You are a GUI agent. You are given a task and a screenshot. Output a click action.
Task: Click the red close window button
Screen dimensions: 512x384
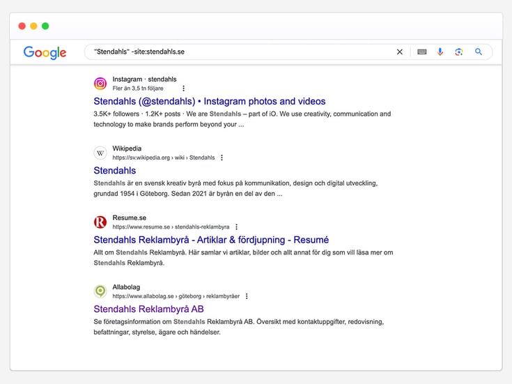(22, 26)
